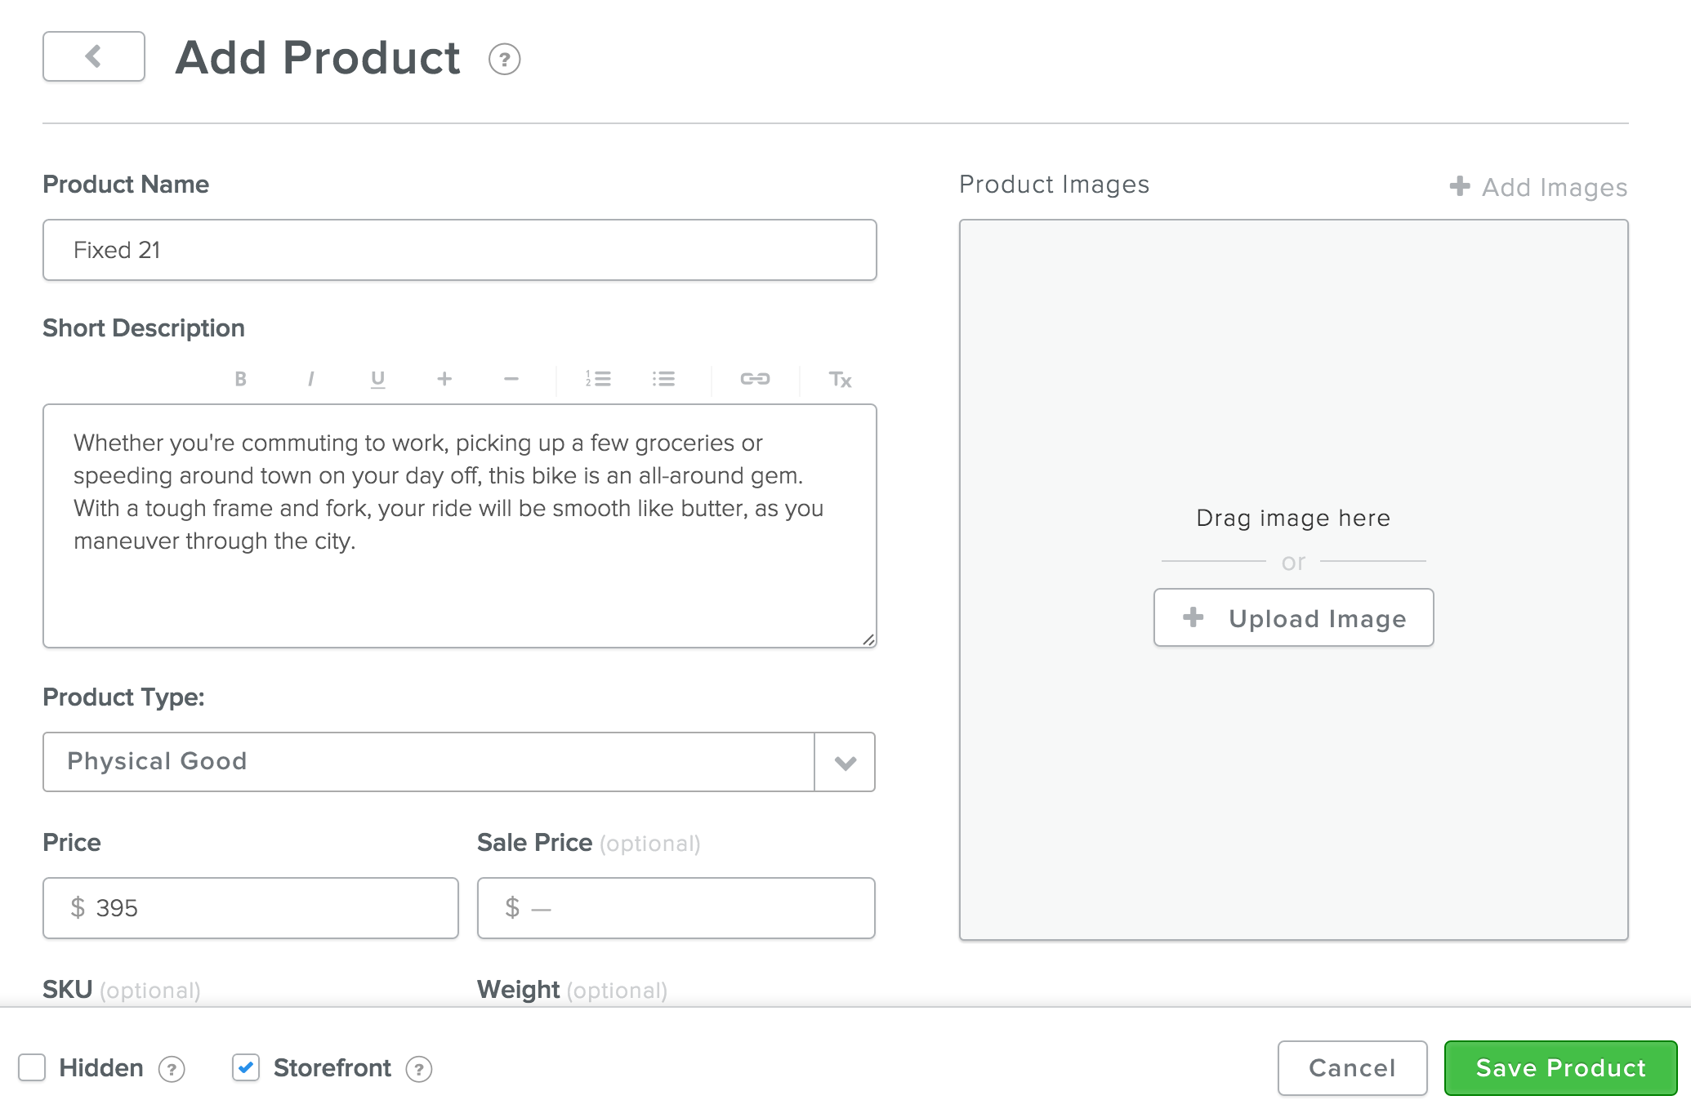This screenshot has width=1691, height=1109.
Task: Apply italic formatting to description text
Action: click(310, 379)
